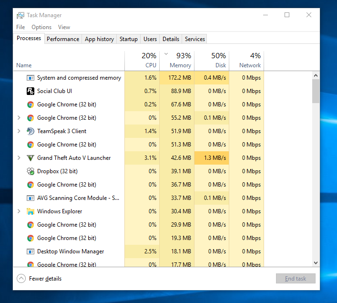Click the 33.7 MB memory value

coord(181,198)
